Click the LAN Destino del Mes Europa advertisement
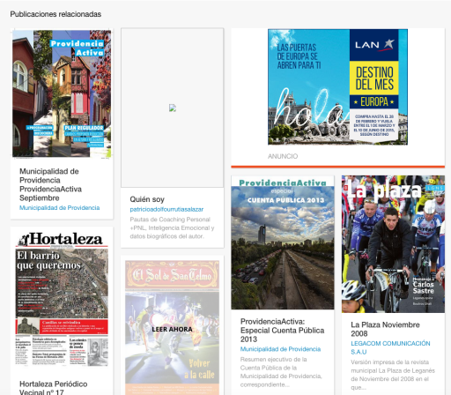The image size is (451, 395). pos(337,86)
